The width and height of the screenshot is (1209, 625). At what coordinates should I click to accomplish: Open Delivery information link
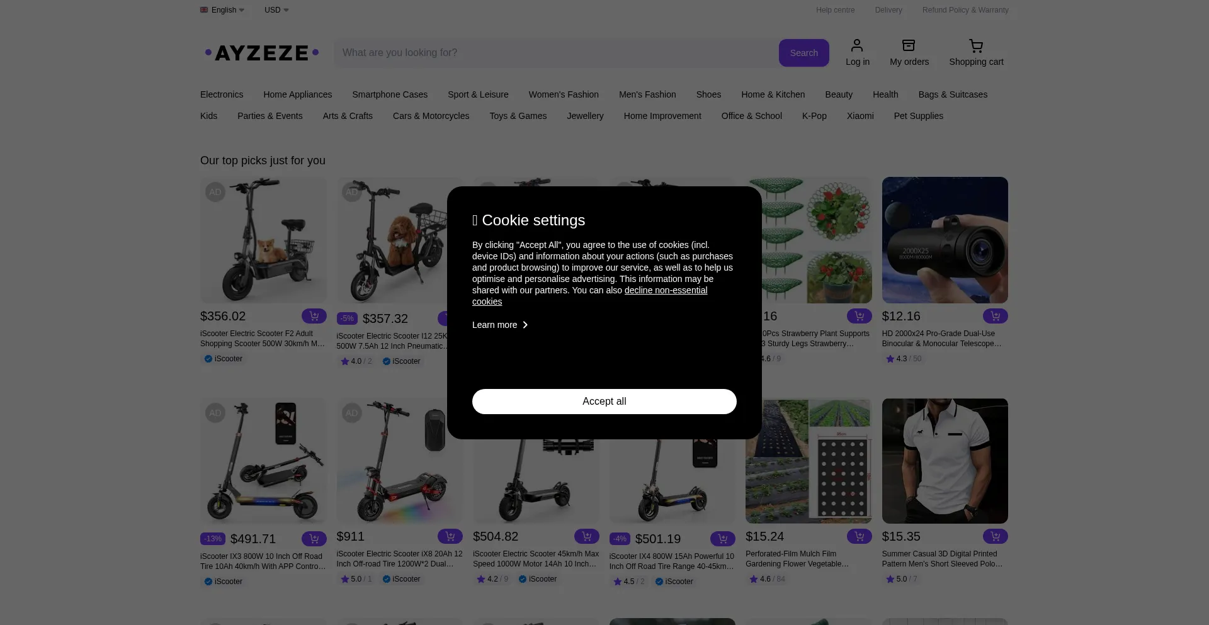(888, 10)
